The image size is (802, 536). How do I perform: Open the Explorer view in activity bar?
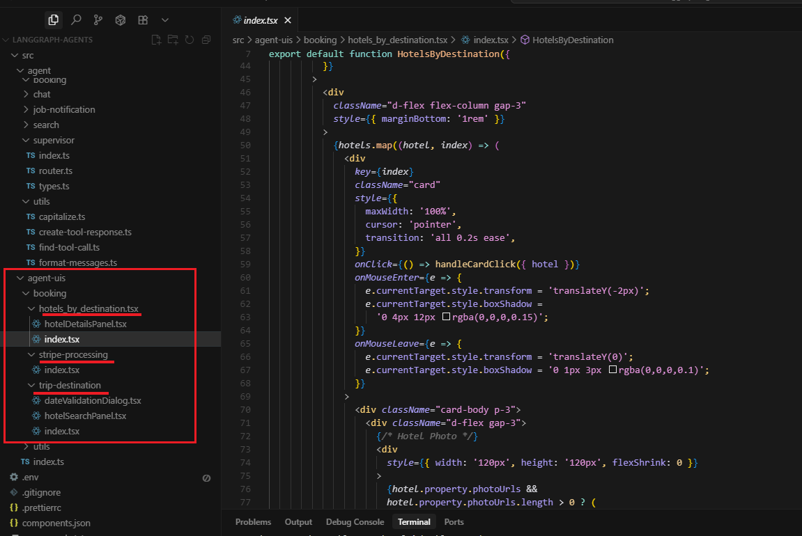point(54,20)
